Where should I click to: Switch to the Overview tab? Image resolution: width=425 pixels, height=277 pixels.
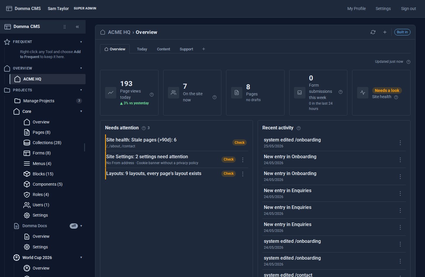tap(115, 49)
